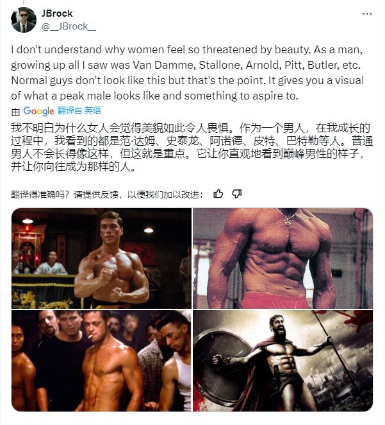
Task: Open the bottom-right Spartan warrior photo
Action: [x=283, y=361]
